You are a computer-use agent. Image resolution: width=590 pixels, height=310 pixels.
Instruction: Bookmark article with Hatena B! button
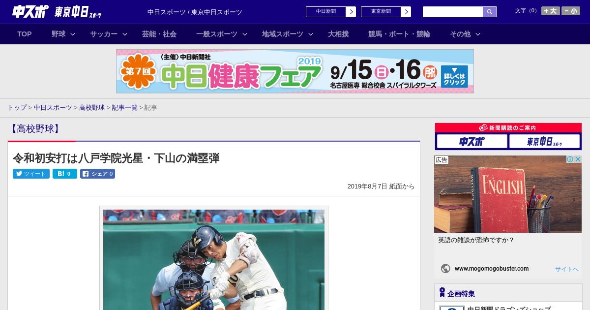pos(65,174)
